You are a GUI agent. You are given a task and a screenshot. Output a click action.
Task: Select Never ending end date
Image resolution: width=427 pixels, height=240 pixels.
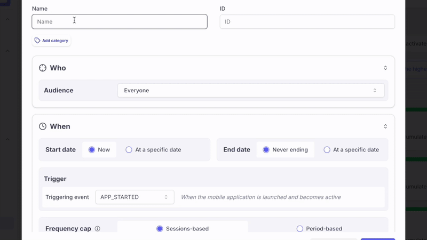(x=266, y=150)
